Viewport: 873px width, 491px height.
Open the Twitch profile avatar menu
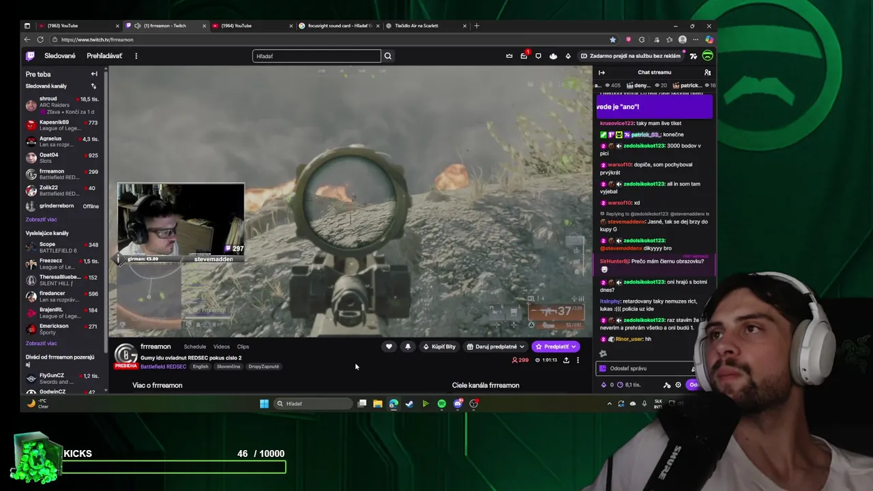click(x=707, y=56)
